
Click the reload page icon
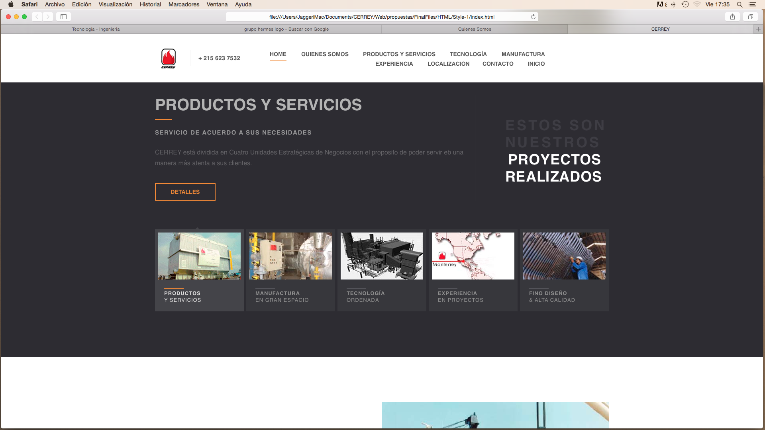[533, 17]
